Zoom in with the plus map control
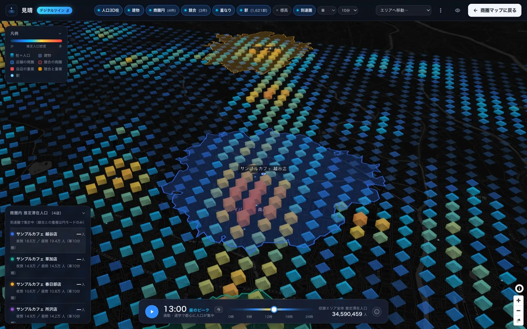The image size is (527, 329). point(518,300)
